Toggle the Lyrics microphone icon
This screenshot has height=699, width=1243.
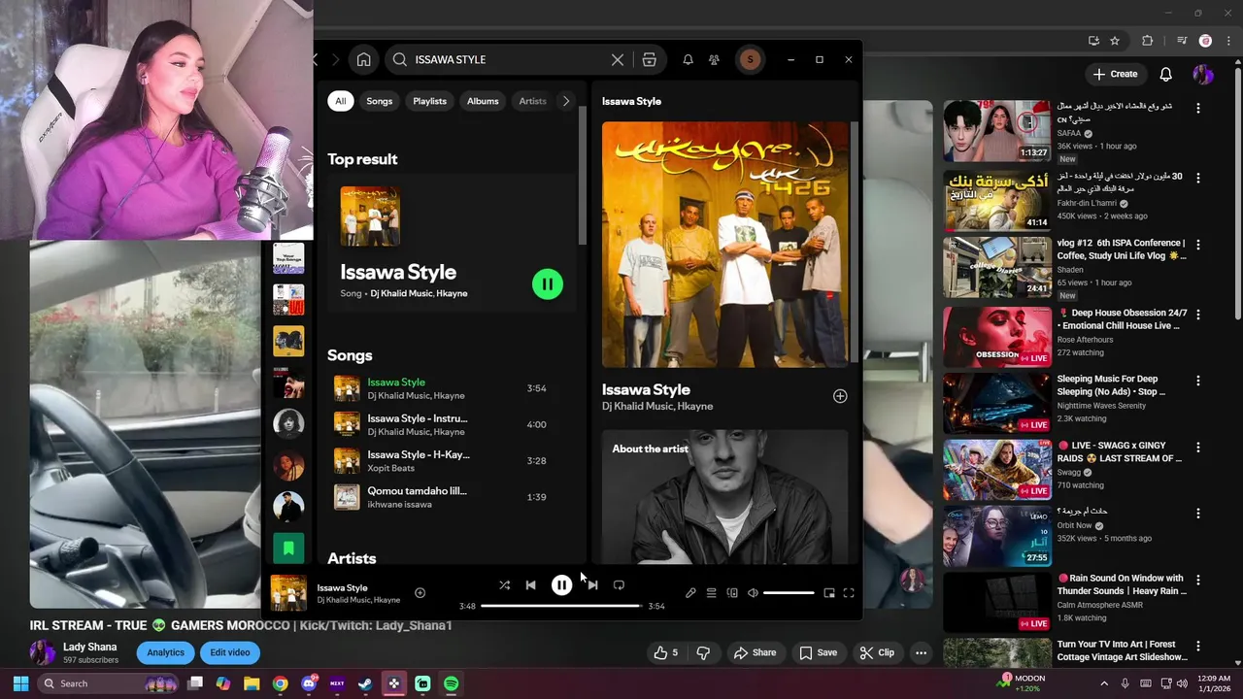click(690, 593)
